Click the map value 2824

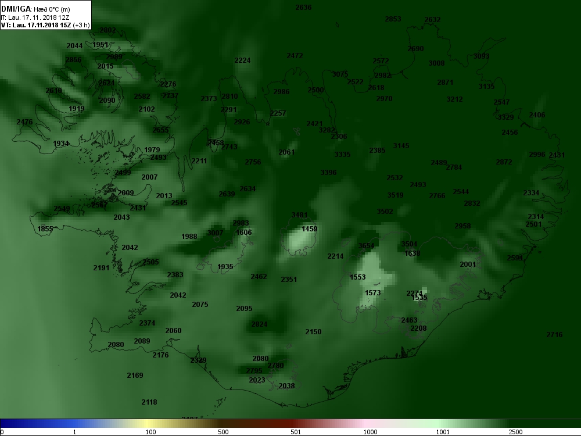point(259,324)
